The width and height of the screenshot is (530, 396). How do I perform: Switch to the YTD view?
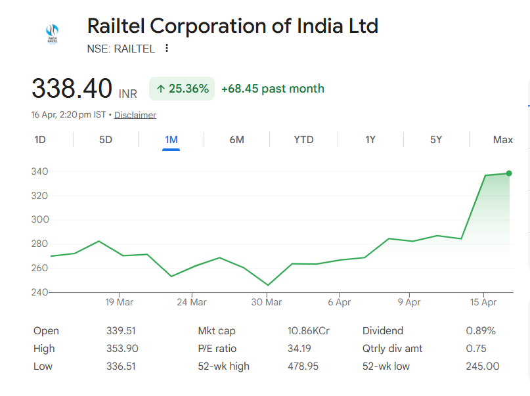(x=303, y=139)
